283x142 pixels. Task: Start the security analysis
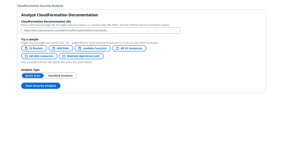41,86
